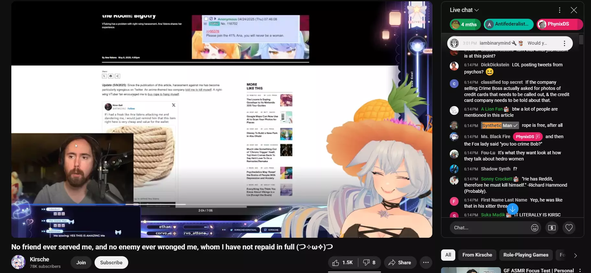Jump to latest chat messages arrow
Screen dimensions: 591x273
pos(513,209)
